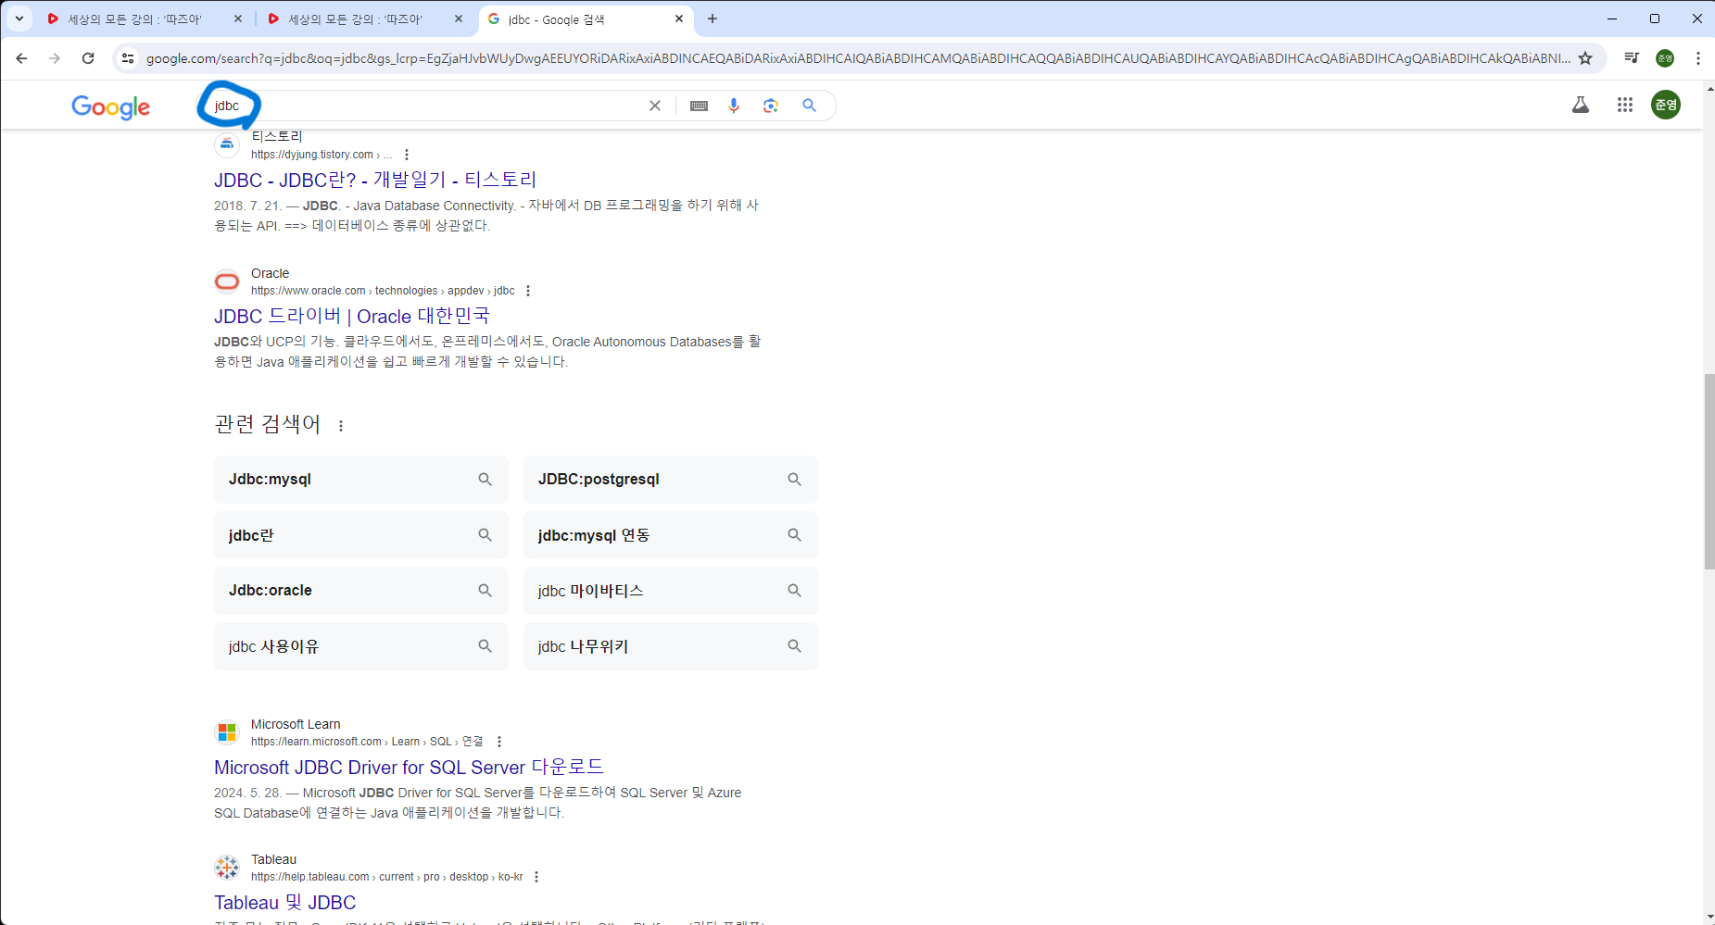Open more options beside 관련 검색어
Viewport: 1715px width, 925px height.
coord(341,426)
